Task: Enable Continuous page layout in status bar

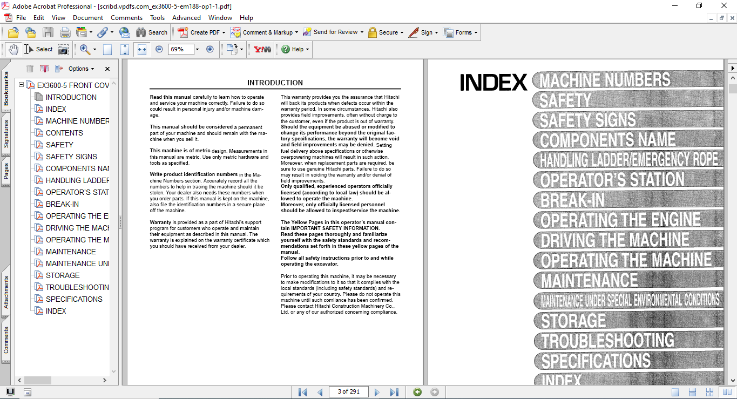Action: point(693,392)
